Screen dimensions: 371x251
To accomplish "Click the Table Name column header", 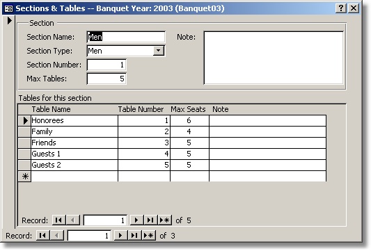I will [51, 109].
